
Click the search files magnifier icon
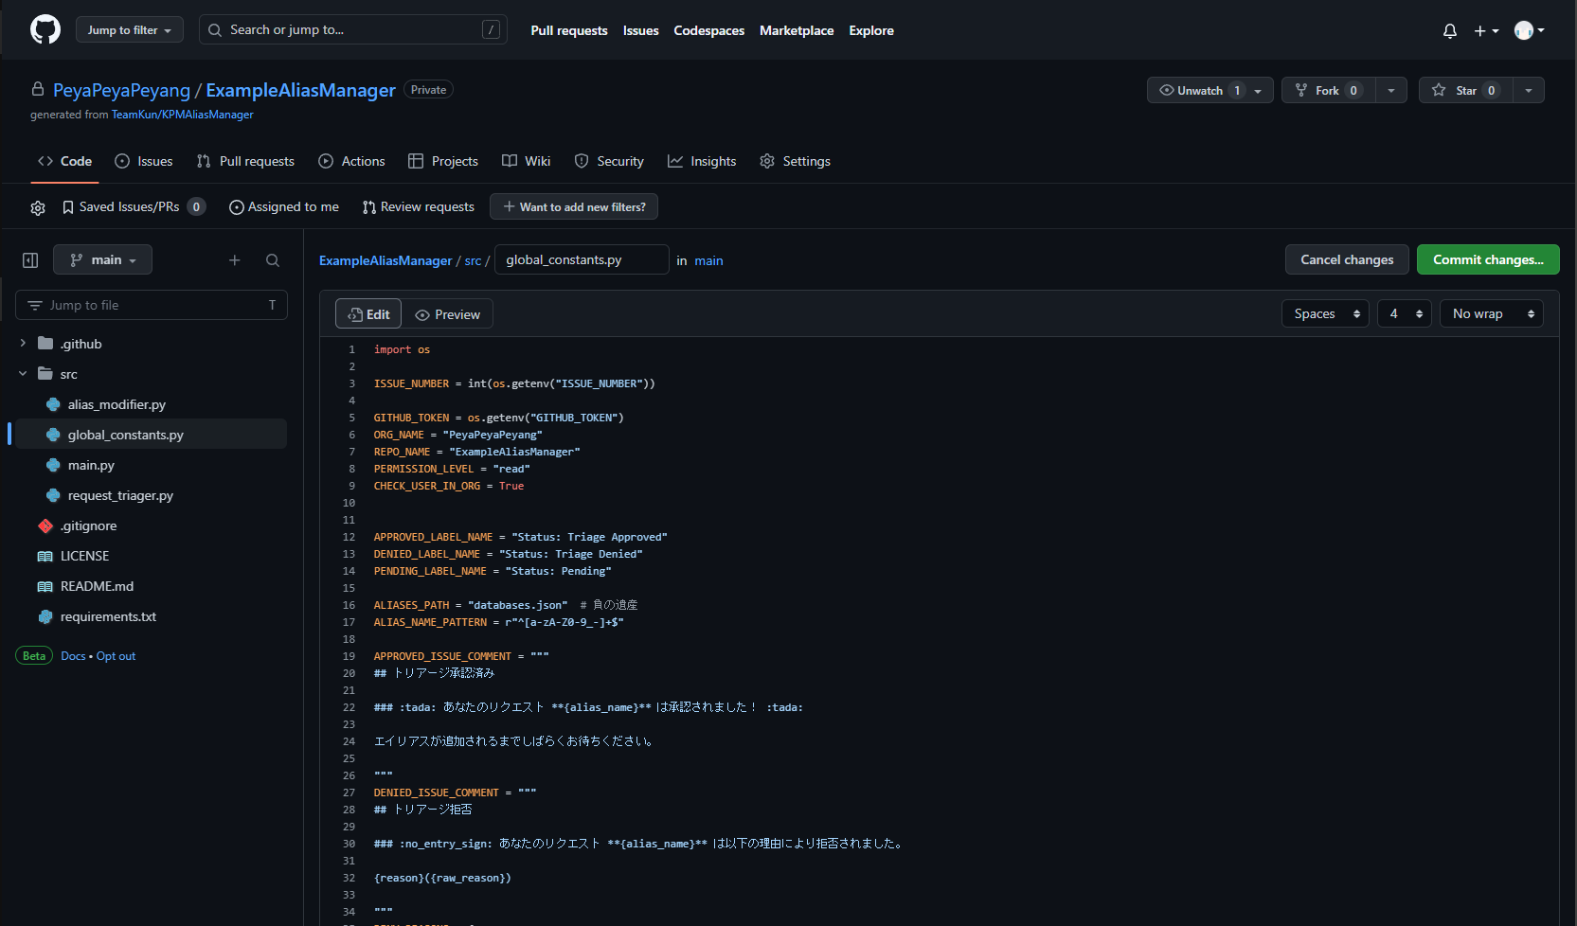coord(273,259)
